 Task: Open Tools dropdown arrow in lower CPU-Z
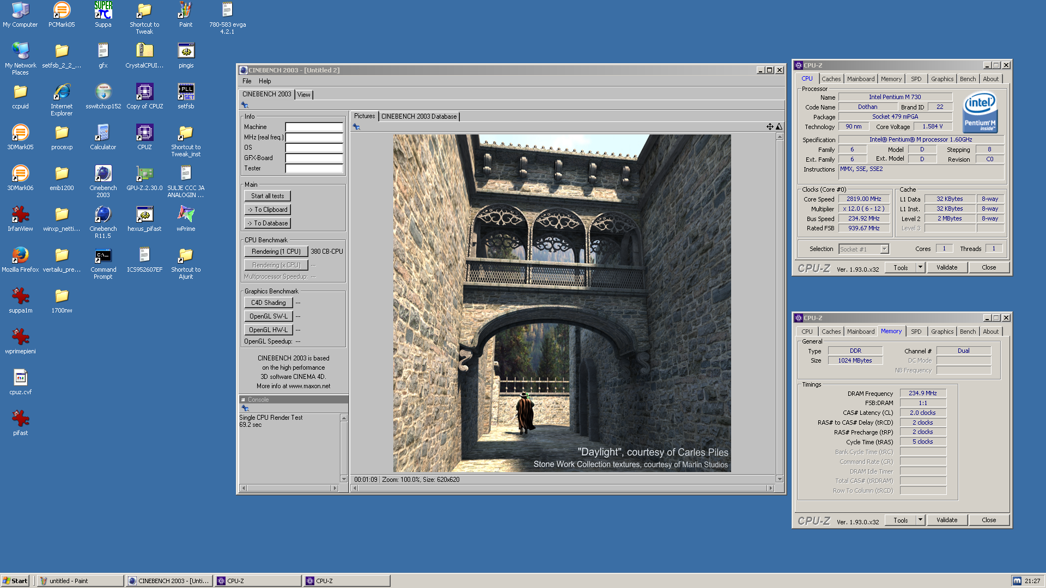pos(920,520)
